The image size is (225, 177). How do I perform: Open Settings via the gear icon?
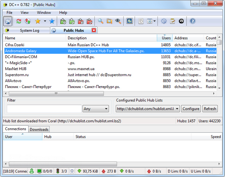164,21
